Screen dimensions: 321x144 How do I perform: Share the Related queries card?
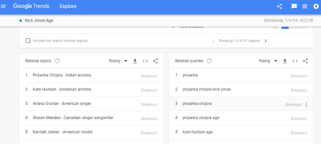tap(305, 61)
